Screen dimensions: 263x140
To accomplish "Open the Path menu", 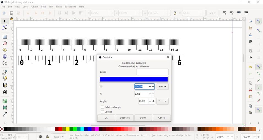I will click(43, 7).
